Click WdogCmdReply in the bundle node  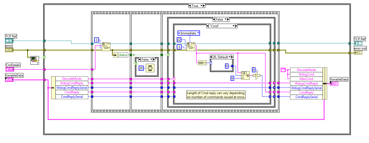pos(306,83)
